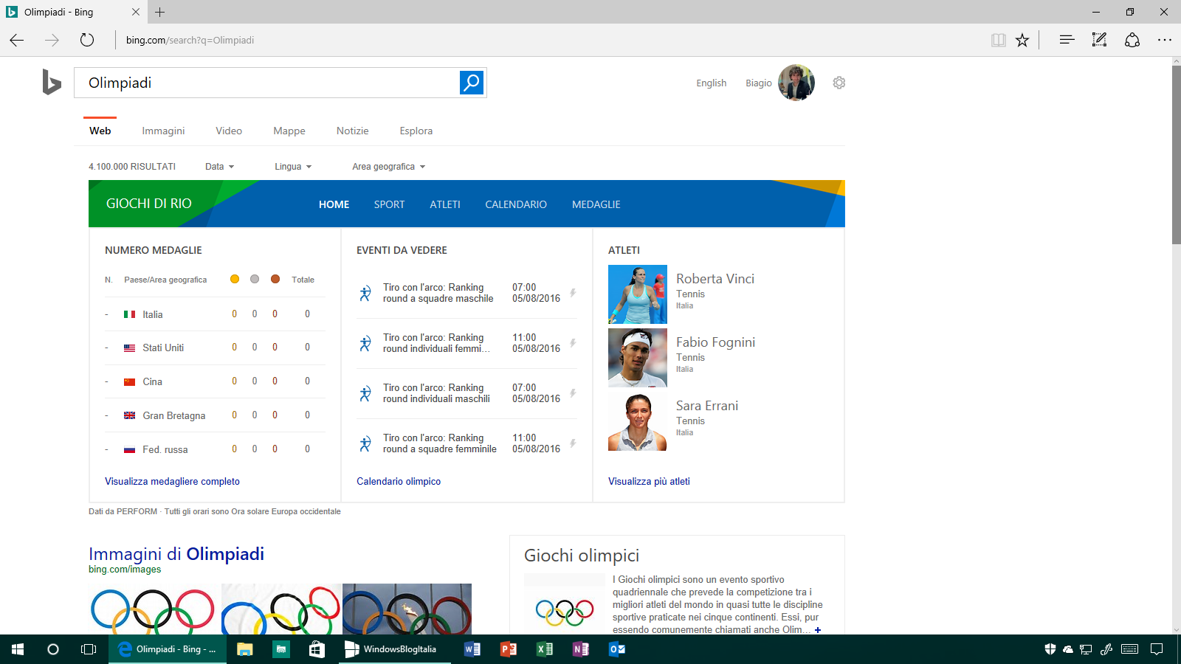Select MEDAGLIE in Giochi di Rio banner

pos(596,204)
